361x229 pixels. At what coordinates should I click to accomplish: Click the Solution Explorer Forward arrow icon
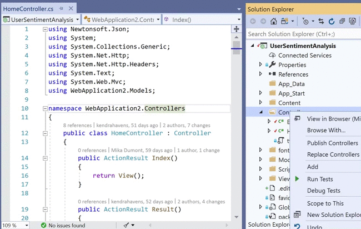click(263, 22)
